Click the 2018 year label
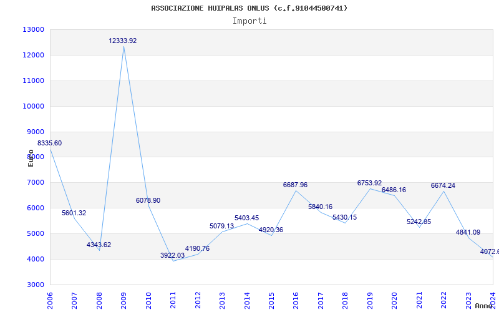This screenshot has width=499, height=312. [x=346, y=301]
